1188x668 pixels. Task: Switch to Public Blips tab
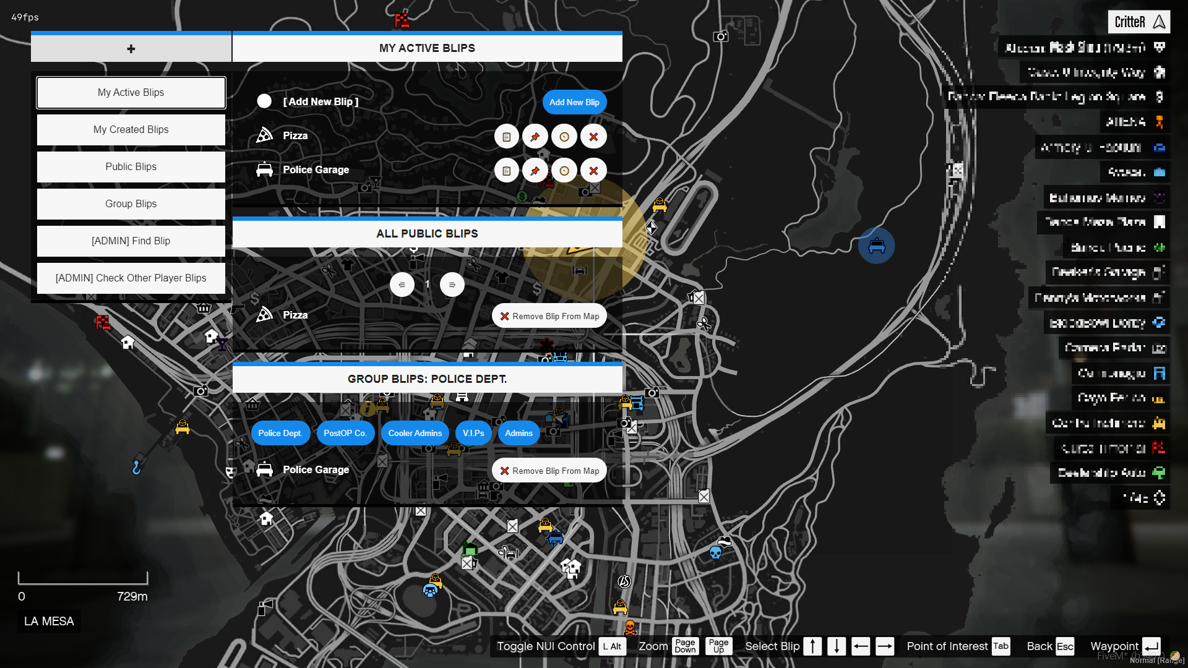(x=131, y=167)
